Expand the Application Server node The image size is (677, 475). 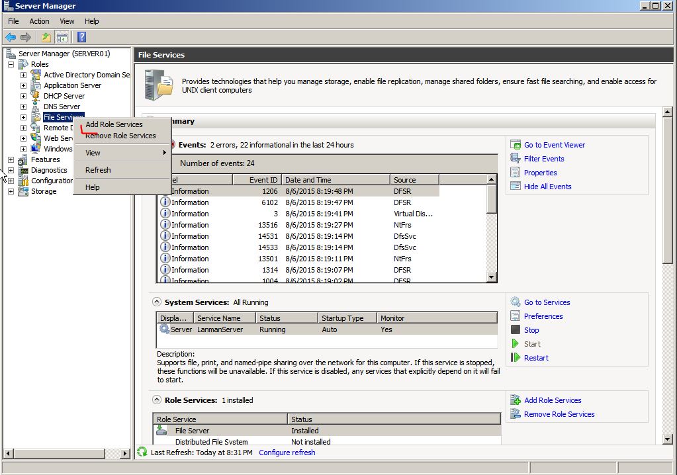(23, 85)
